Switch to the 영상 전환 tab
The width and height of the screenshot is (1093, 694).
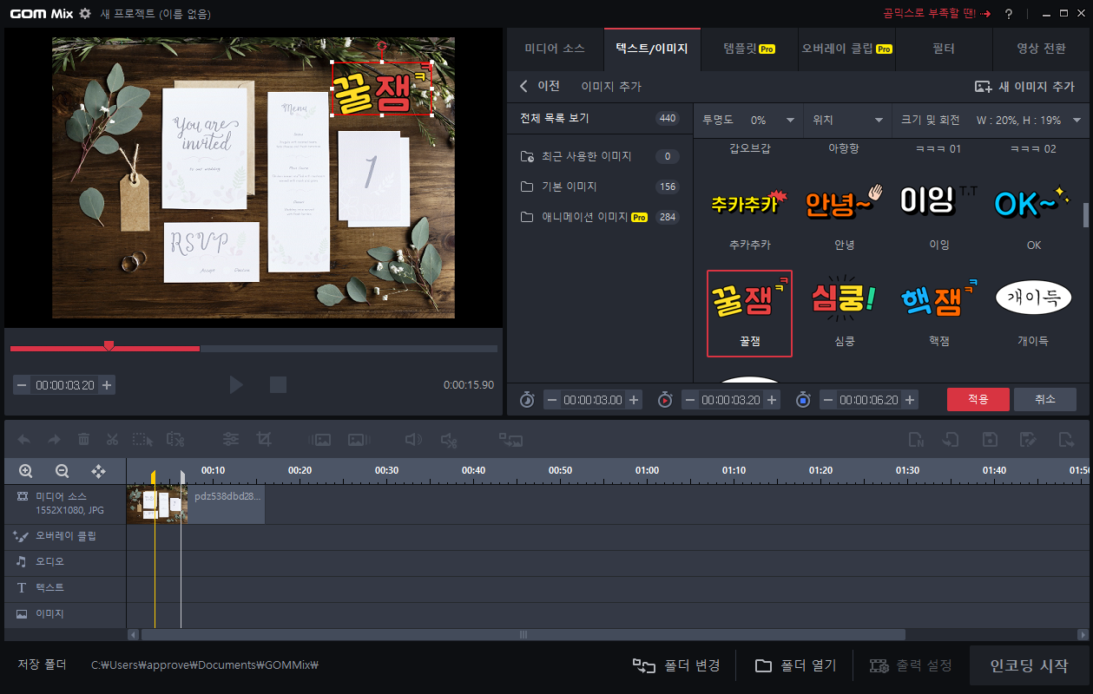click(x=1041, y=49)
